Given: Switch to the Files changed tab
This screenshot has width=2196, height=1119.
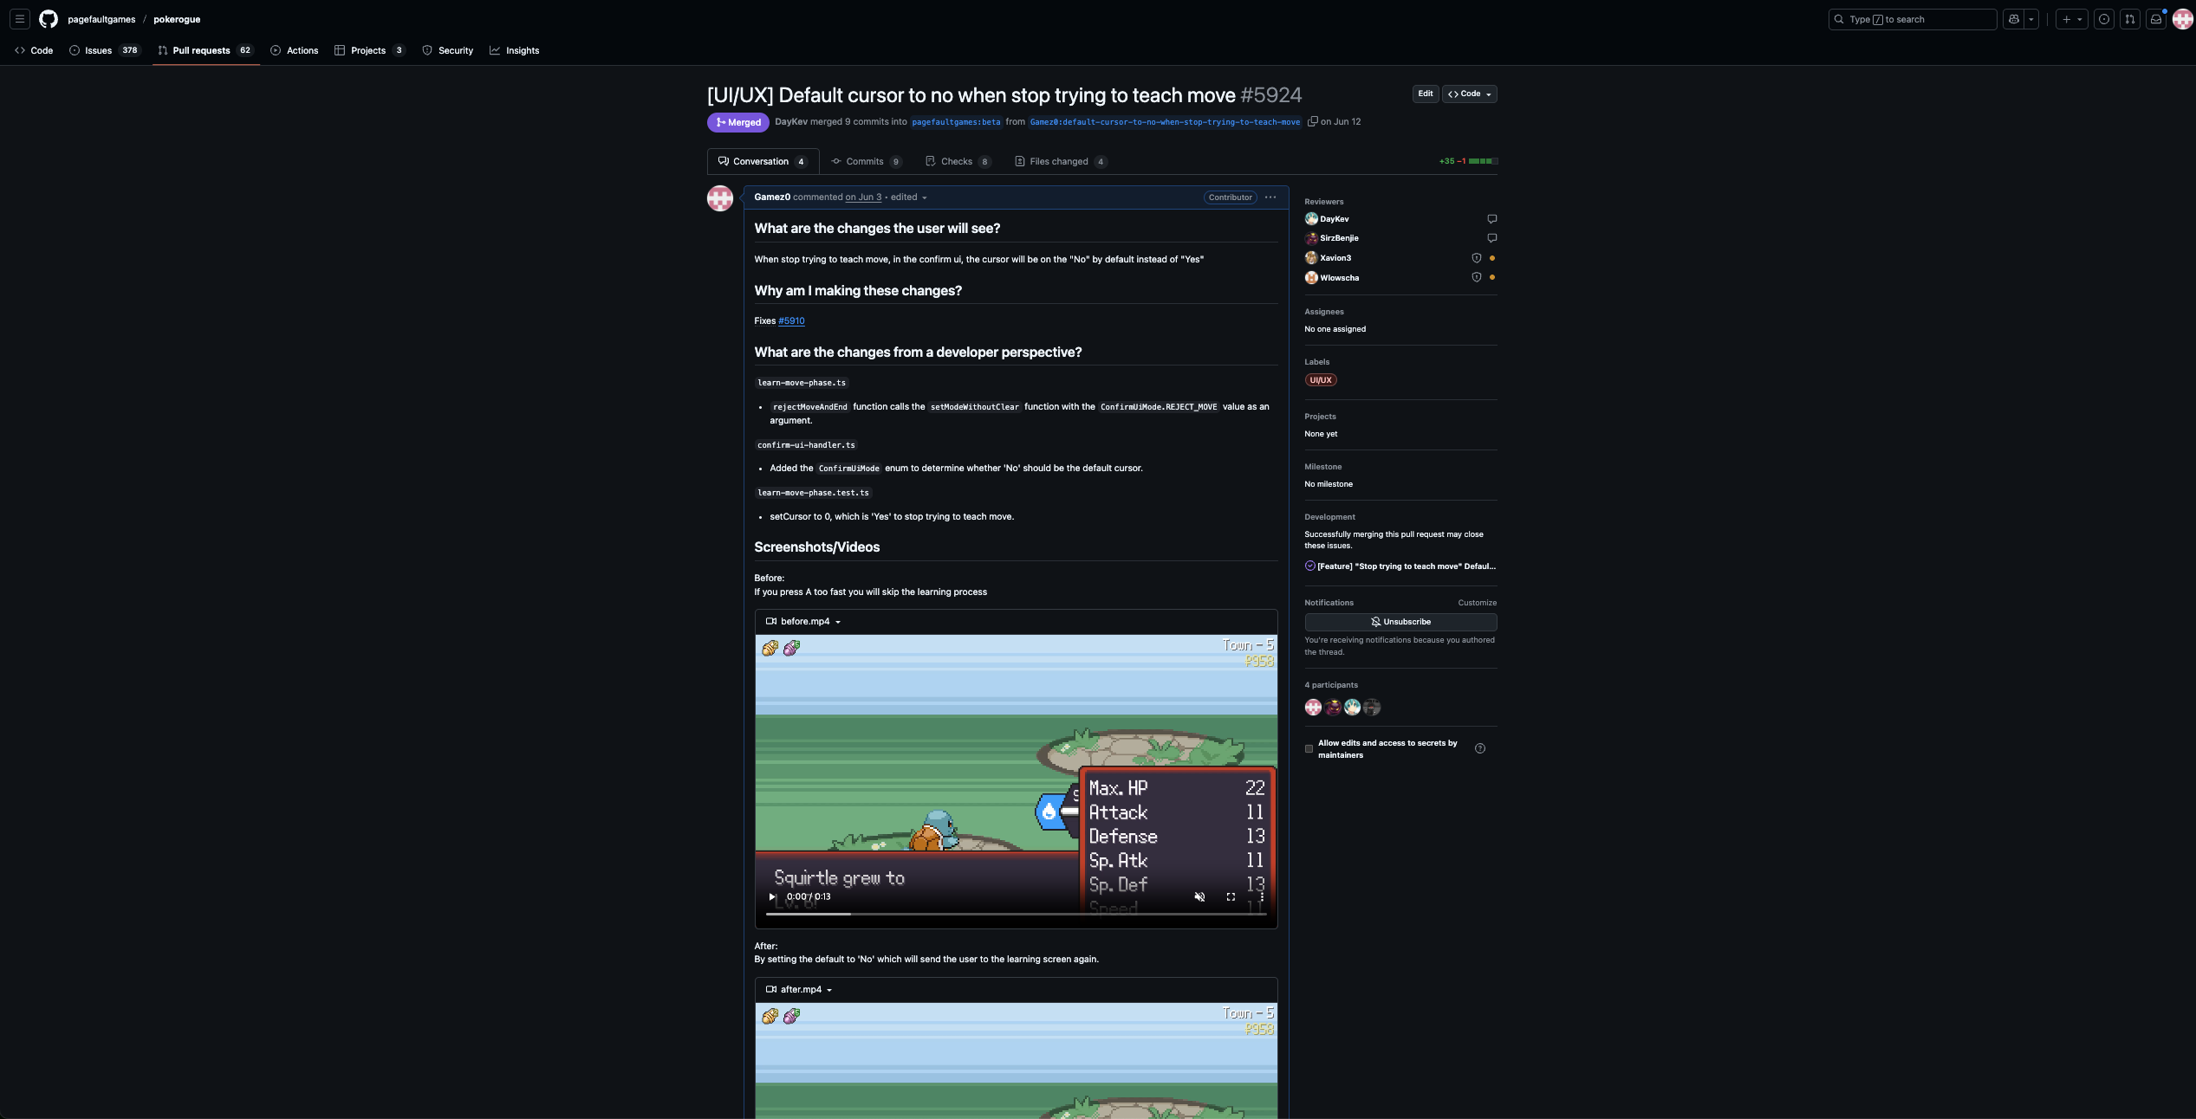Looking at the screenshot, I should [1059, 162].
